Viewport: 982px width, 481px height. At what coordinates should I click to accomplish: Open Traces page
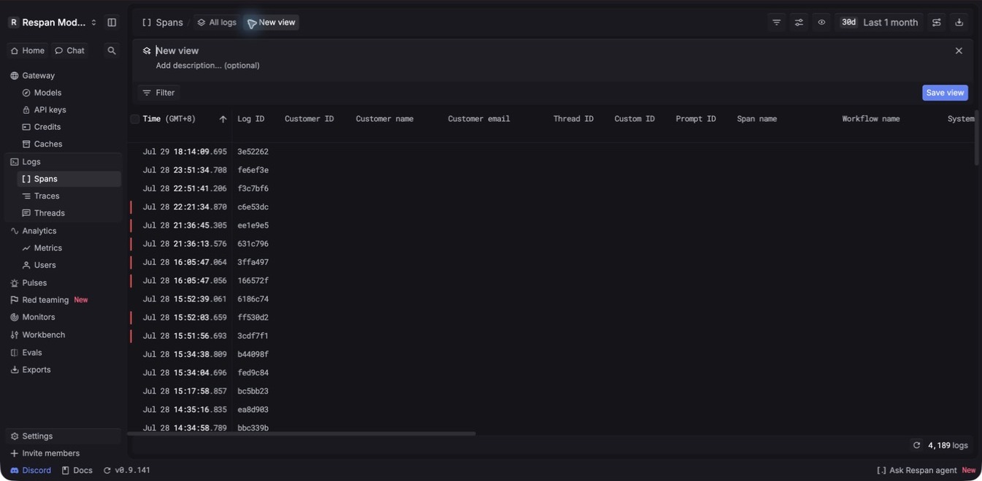(x=47, y=196)
